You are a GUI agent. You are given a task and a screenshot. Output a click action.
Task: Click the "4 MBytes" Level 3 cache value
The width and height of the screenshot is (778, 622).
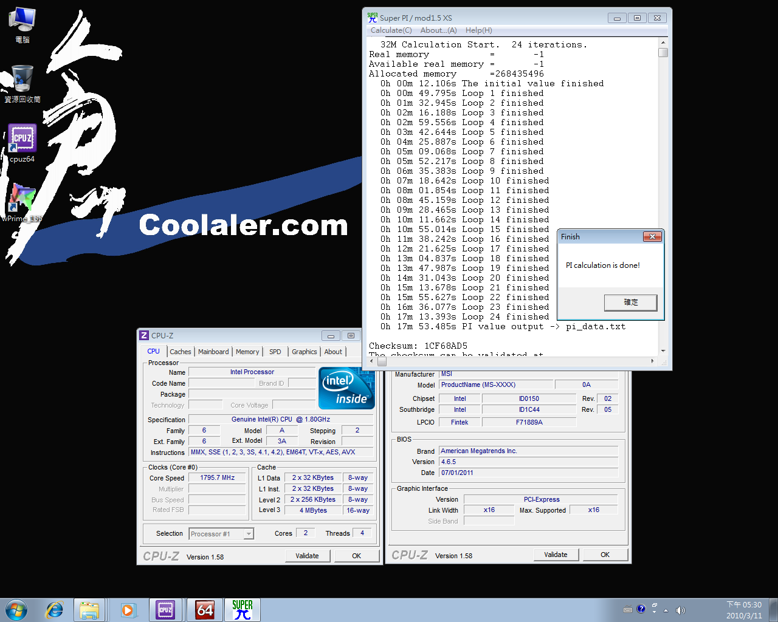314,510
